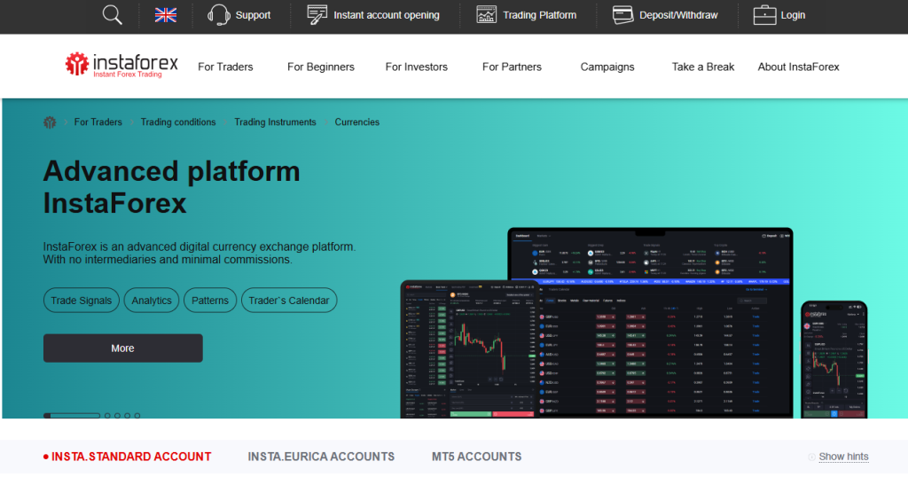Open the For Beginners menu
908x477 pixels.
click(x=321, y=66)
